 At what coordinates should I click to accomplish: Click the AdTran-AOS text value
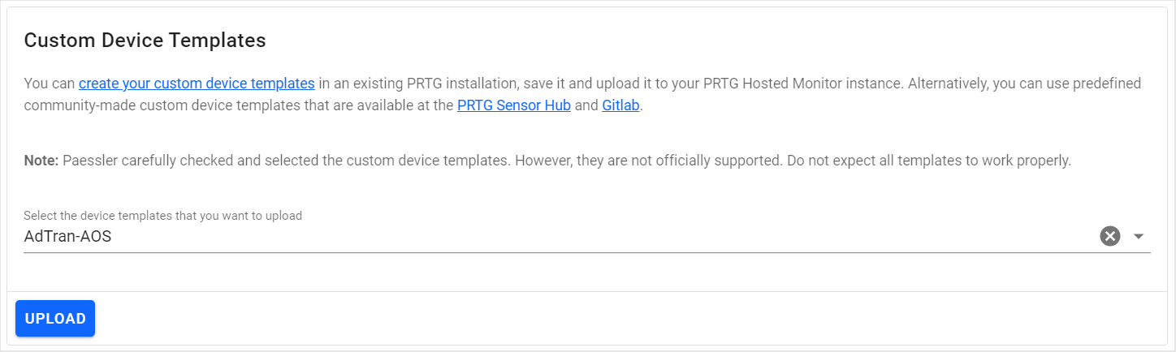click(x=67, y=237)
